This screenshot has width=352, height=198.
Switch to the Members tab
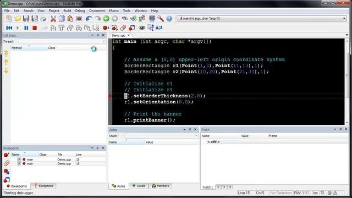161,186
